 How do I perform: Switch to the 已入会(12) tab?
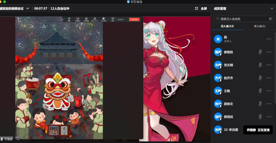coord(227,26)
